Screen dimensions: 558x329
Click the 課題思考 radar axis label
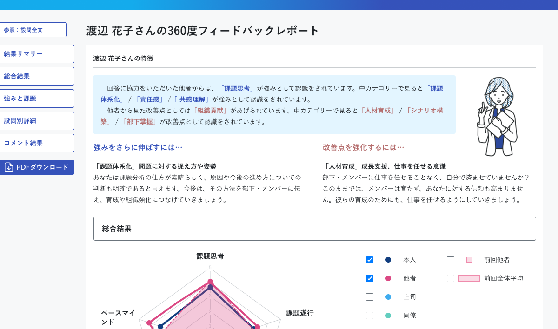(210, 257)
